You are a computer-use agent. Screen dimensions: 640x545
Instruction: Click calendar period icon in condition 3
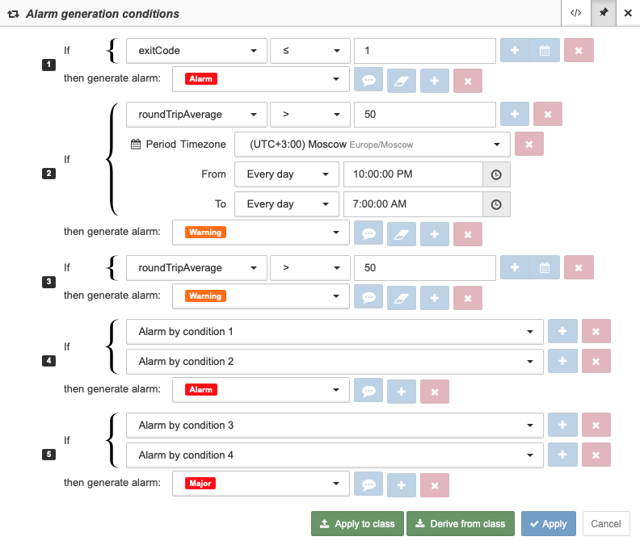(x=545, y=267)
